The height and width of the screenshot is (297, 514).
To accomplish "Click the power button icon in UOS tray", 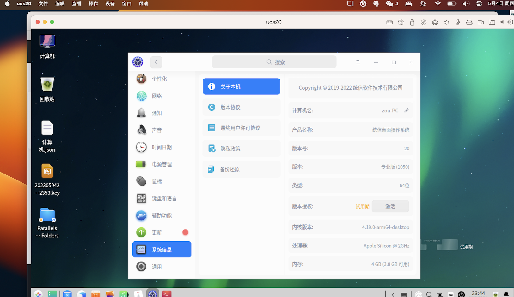I will pos(462,294).
